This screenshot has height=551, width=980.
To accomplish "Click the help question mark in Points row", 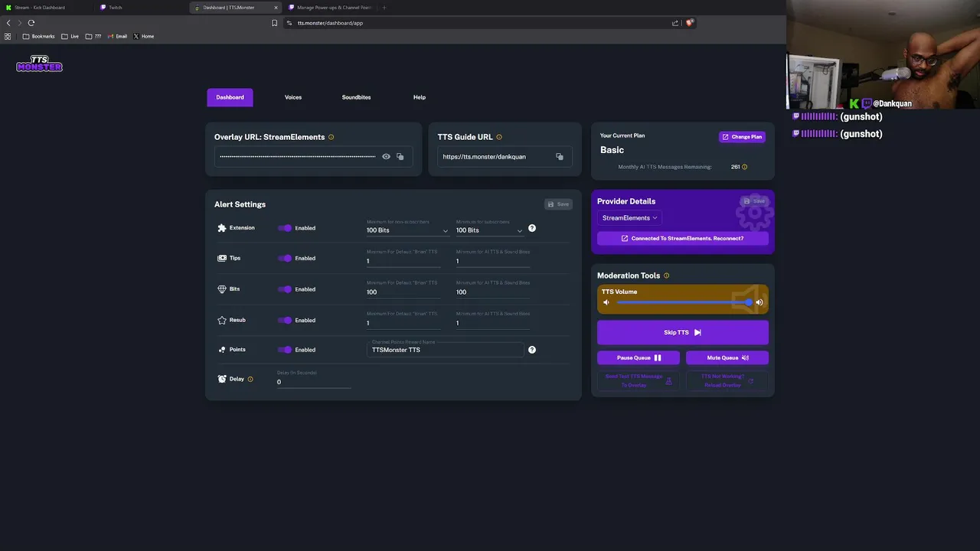I will (x=532, y=350).
